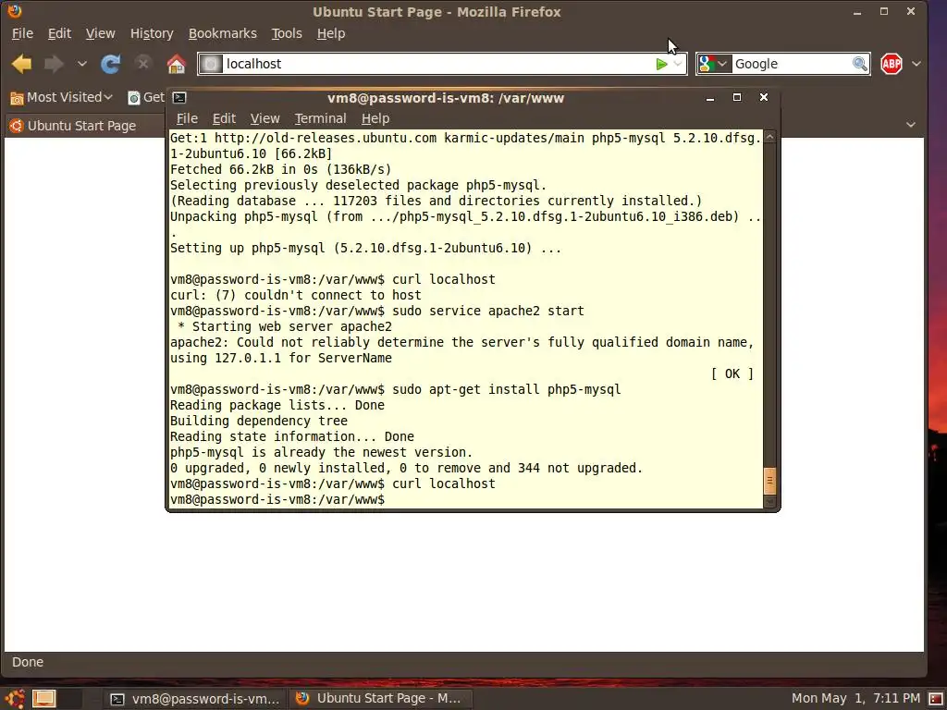Image resolution: width=947 pixels, height=710 pixels.
Task: Go forward with Firefox forward arrow
Action: (55, 64)
